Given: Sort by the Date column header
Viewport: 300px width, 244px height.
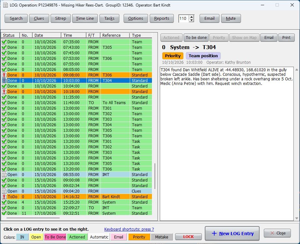Looking at the screenshot, I should tap(47, 35).
